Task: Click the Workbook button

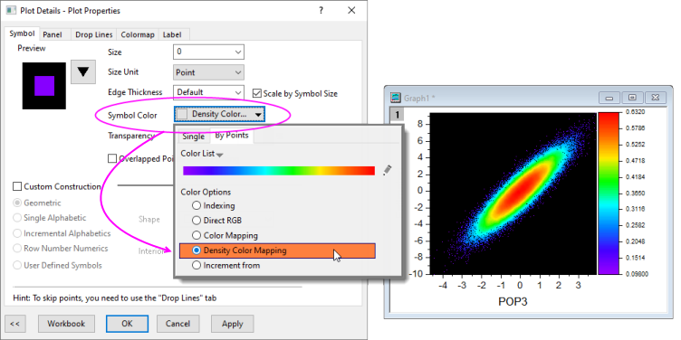Action: pos(66,324)
